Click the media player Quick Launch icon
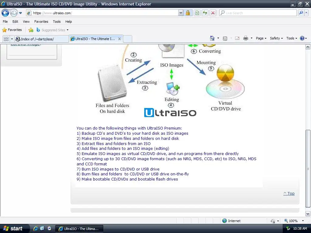The image size is (311, 233). coord(50,228)
